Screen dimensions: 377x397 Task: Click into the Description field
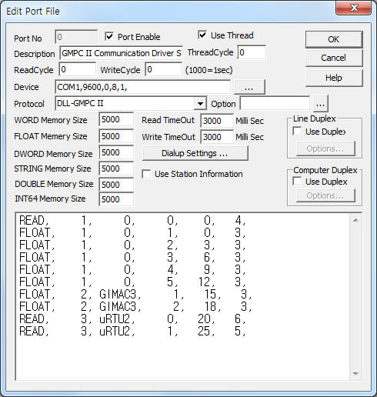coord(121,53)
